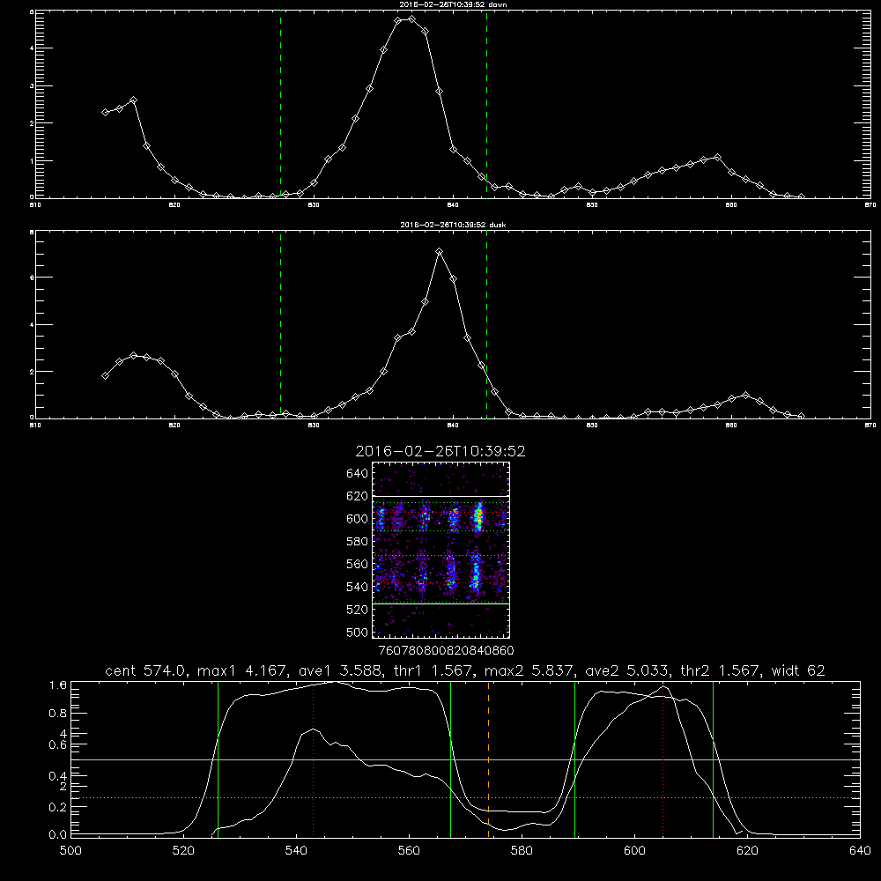Click bottom plot x-axis label 500
881x881 pixels.
70,851
